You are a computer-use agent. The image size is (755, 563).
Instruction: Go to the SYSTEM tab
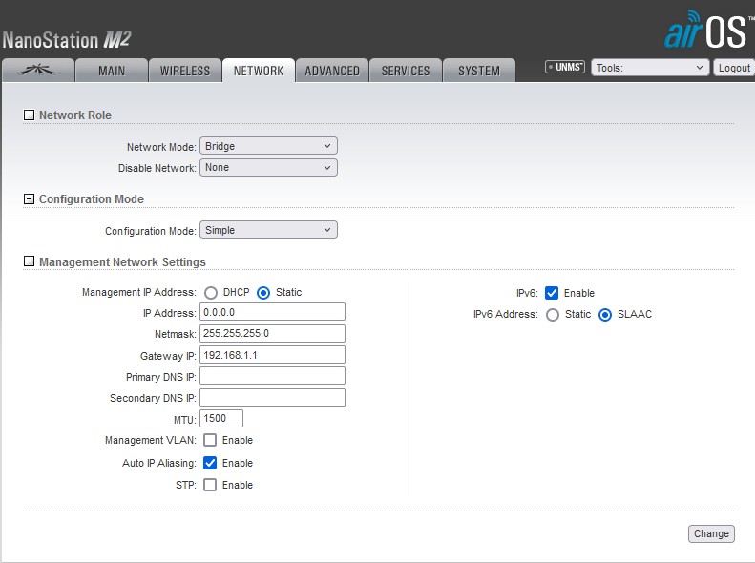click(x=479, y=71)
